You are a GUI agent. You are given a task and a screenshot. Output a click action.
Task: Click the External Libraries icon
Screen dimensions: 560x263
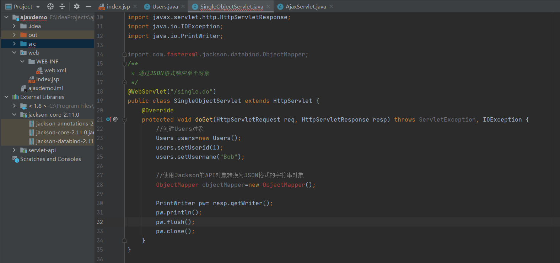click(x=16, y=97)
